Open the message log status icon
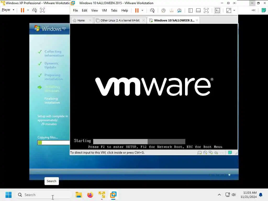 pyautogui.click(x=230, y=153)
